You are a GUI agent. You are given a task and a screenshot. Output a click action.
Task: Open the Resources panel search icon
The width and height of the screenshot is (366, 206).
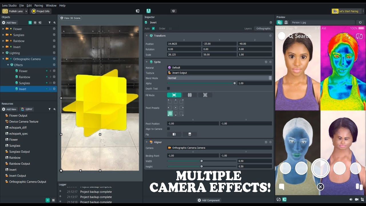click(x=54, y=109)
